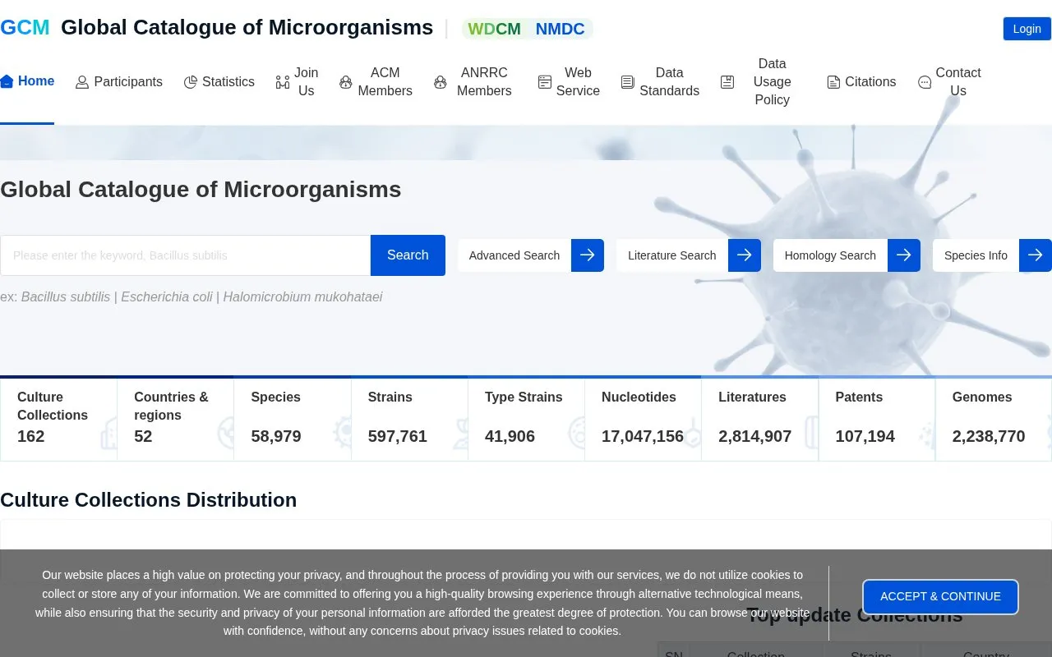Open the Citations menu item

pos(861,82)
